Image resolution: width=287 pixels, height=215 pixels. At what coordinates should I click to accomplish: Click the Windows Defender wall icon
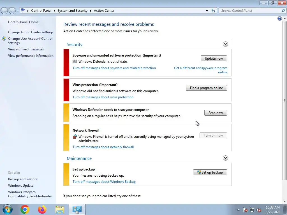(75, 61)
